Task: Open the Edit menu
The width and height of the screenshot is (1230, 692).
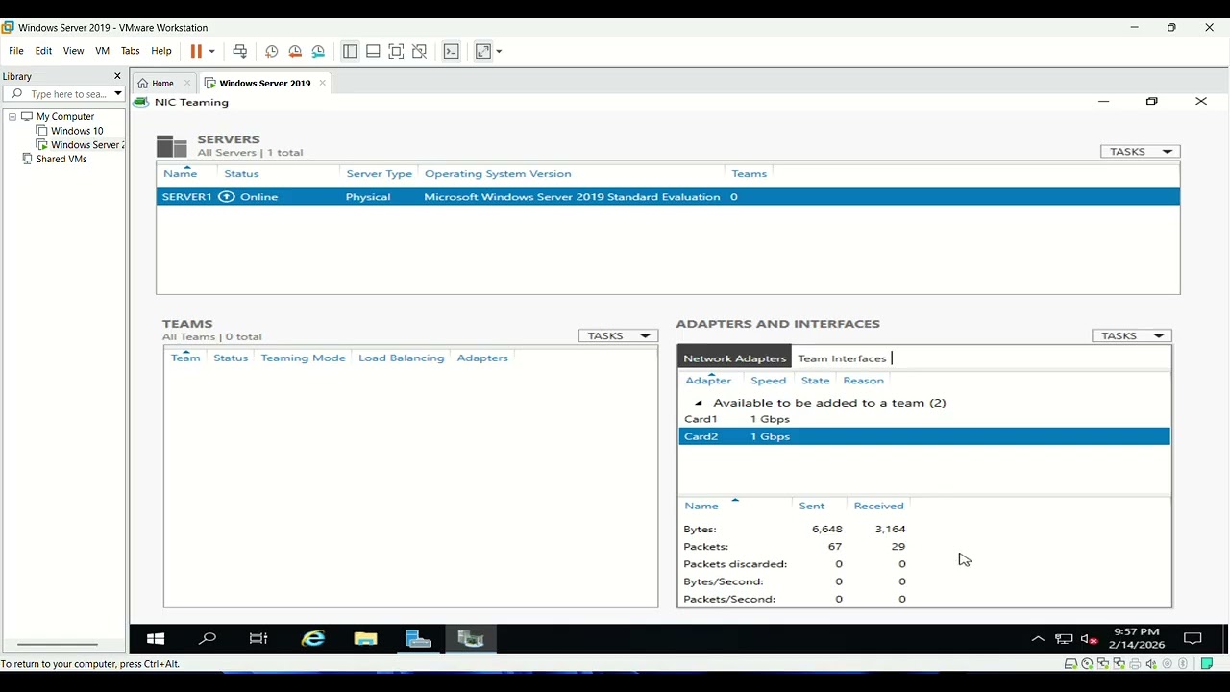Action: coord(43,51)
